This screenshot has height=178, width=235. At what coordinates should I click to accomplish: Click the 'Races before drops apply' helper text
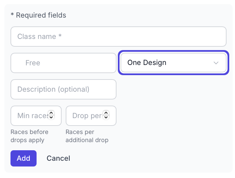29,136
